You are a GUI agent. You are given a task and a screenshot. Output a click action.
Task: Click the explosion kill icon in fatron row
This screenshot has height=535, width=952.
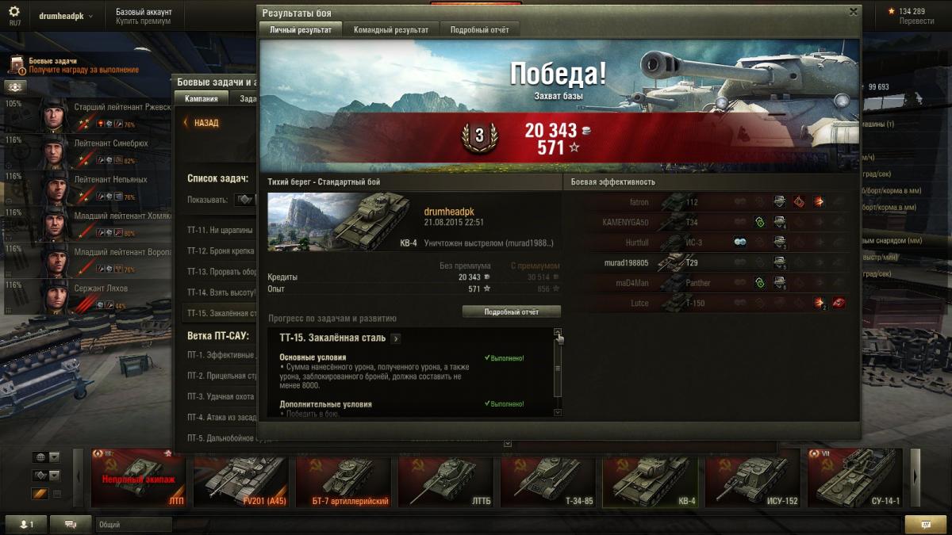818,201
